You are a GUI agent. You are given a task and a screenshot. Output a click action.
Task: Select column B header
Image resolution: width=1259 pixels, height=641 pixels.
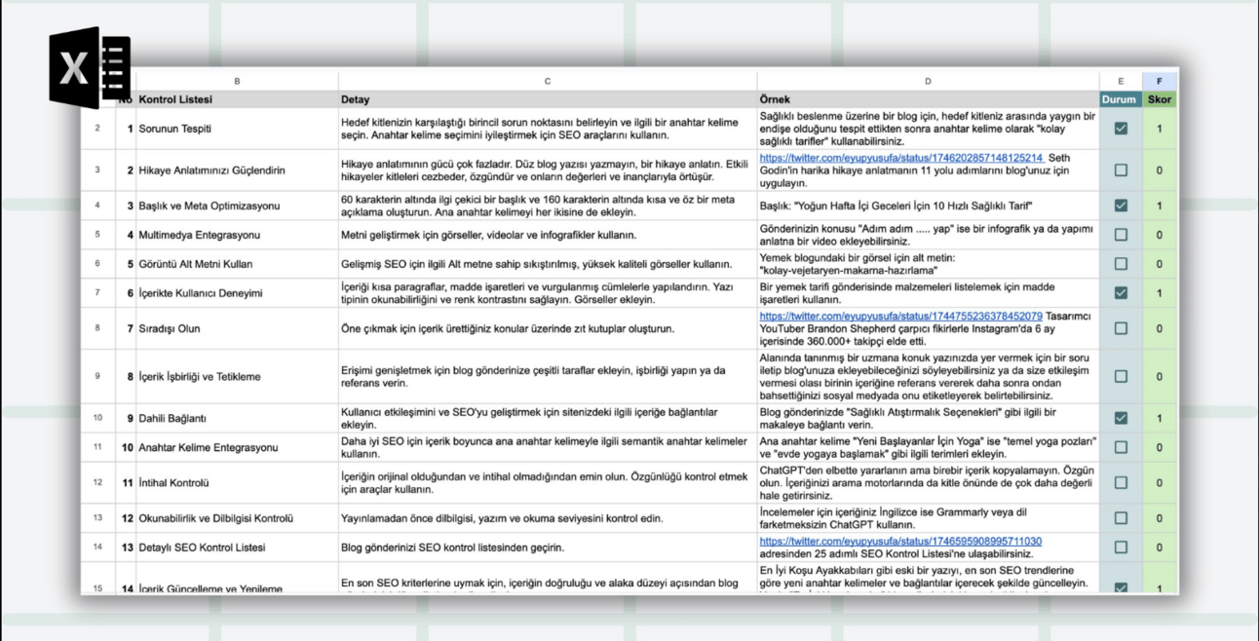point(237,82)
